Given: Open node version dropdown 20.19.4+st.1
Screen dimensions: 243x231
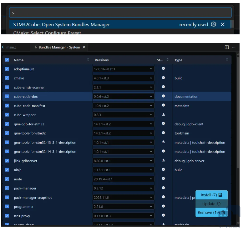Looking at the screenshot, I should click(x=123, y=179).
